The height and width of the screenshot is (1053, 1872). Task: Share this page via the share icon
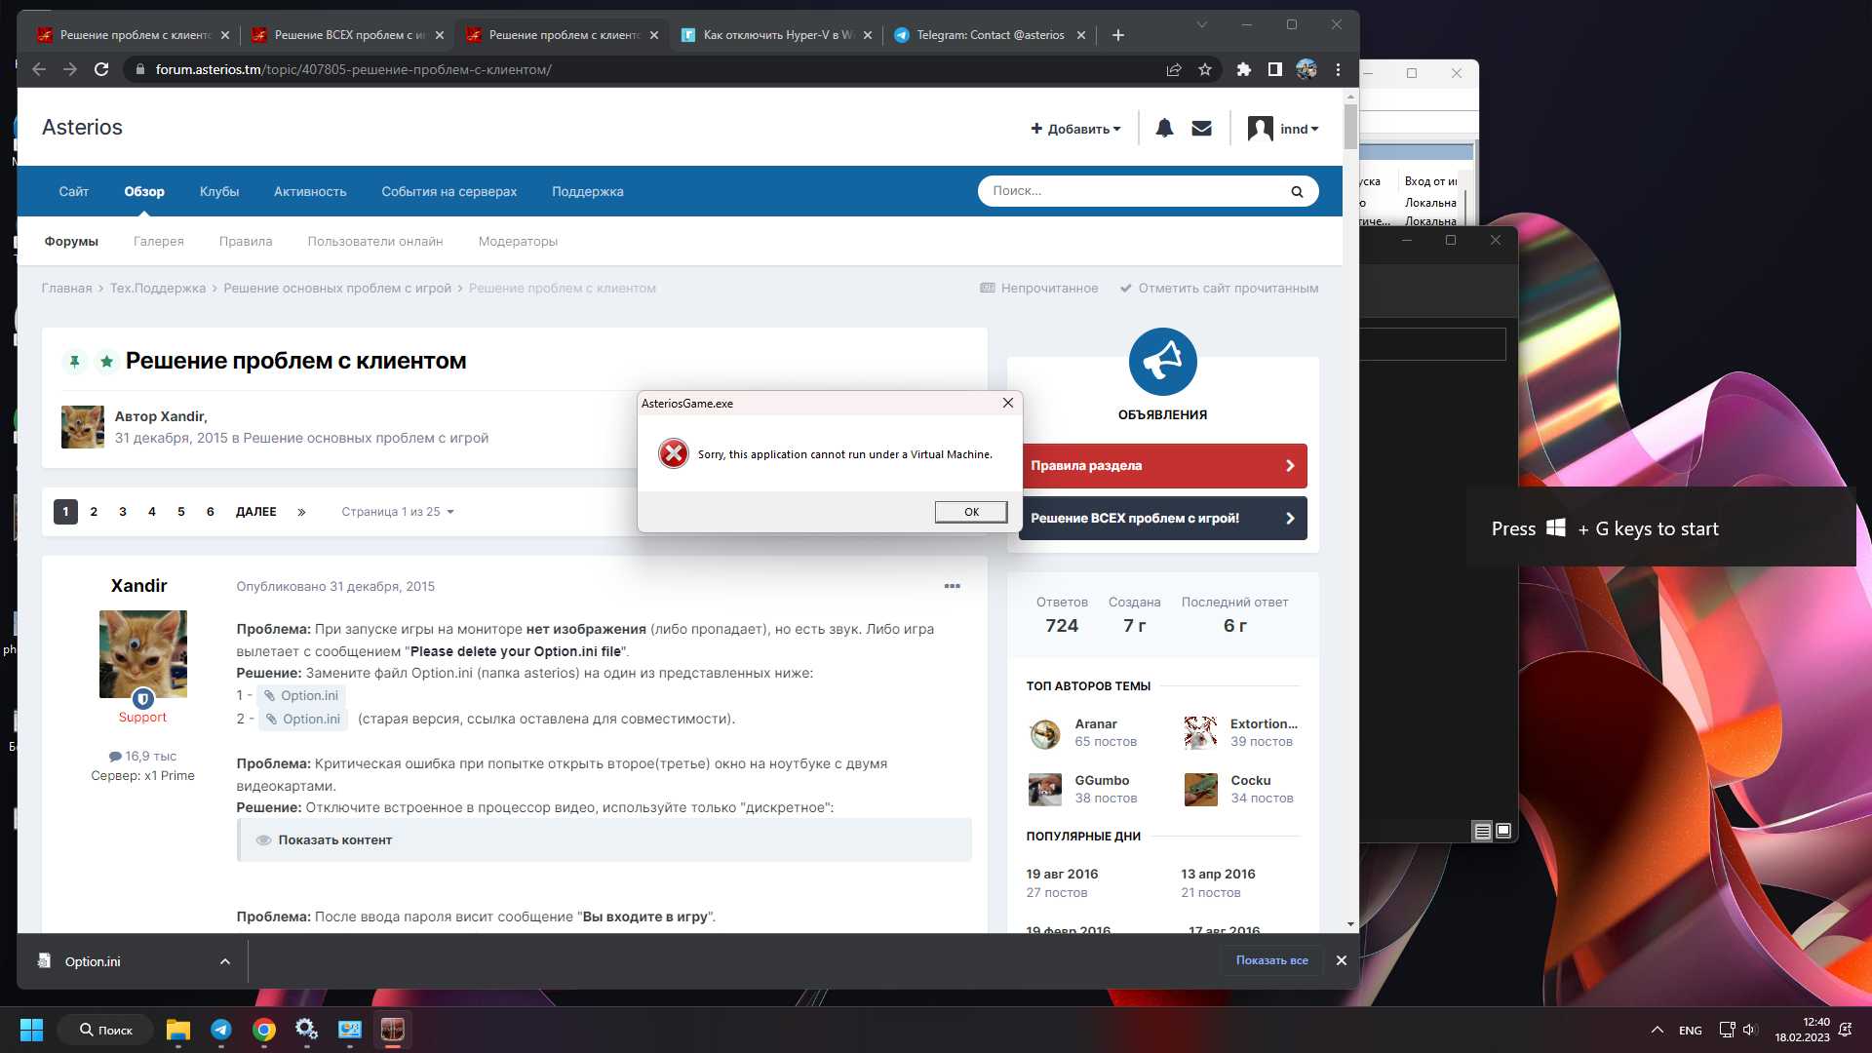click(x=1174, y=69)
